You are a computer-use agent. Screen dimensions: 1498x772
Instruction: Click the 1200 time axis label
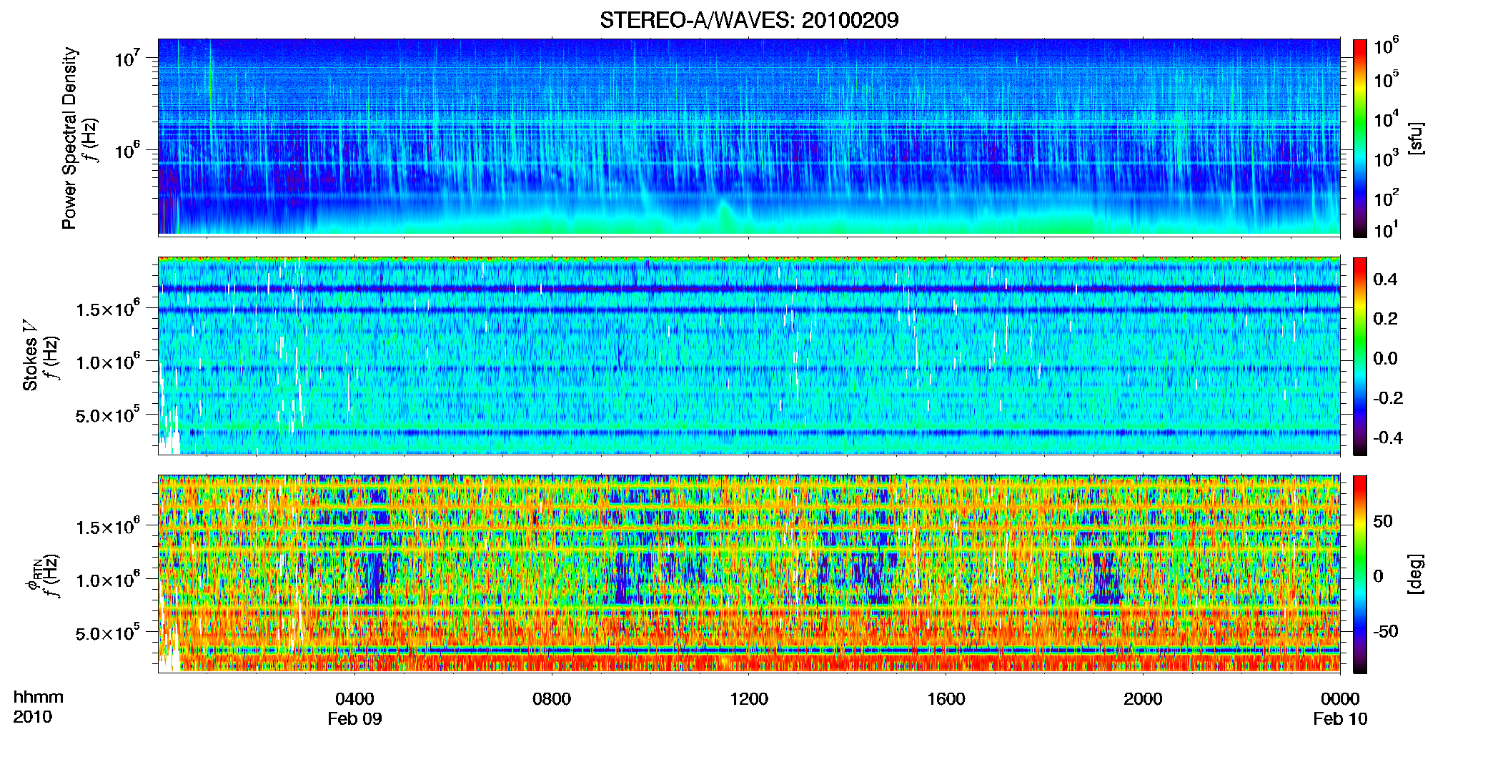point(749,699)
